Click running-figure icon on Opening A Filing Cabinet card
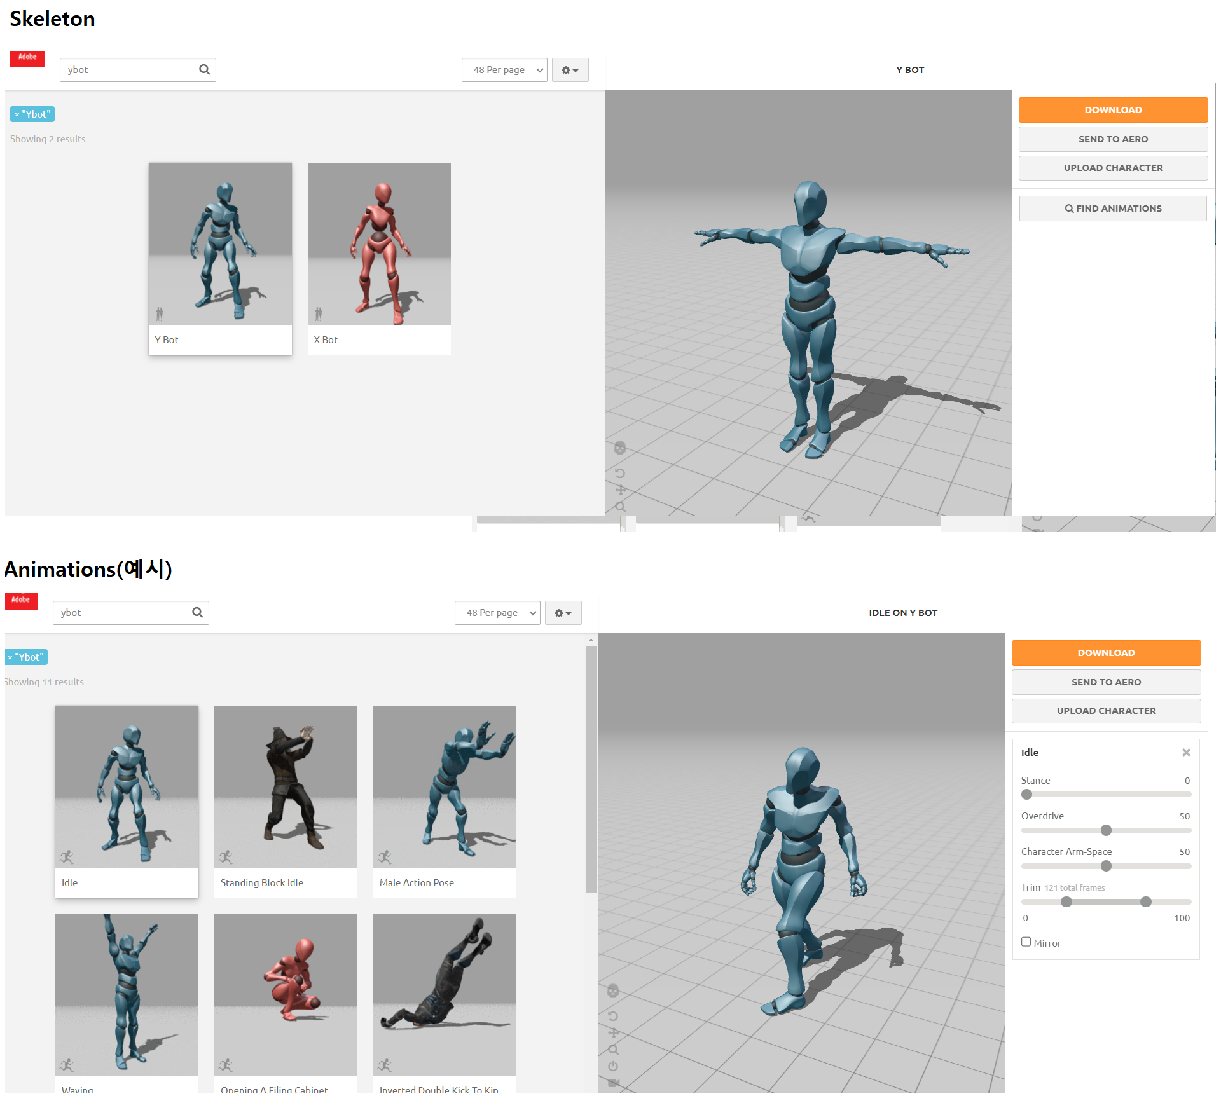Screen dimensions: 1221x1096 coord(226,1065)
